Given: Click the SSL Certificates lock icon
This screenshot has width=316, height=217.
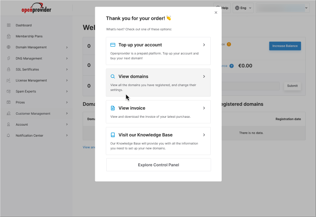Looking at the screenshot, I should tap(8, 69).
